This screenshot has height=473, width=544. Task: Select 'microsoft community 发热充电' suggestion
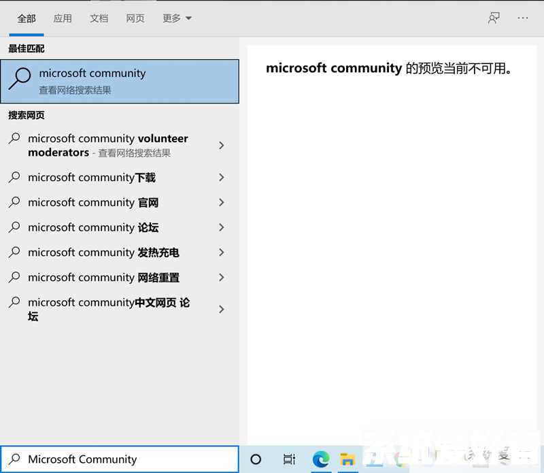(103, 252)
